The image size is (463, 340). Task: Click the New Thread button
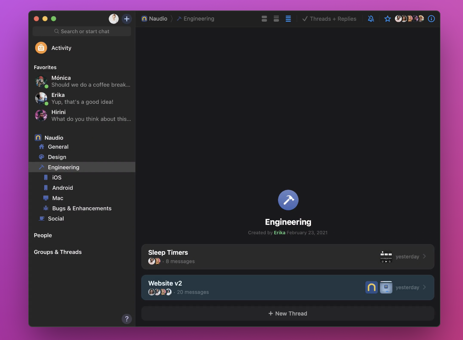[x=288, y=313]
